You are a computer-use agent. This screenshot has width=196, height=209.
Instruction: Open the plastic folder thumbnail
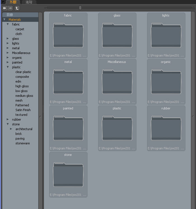[117, 128]
